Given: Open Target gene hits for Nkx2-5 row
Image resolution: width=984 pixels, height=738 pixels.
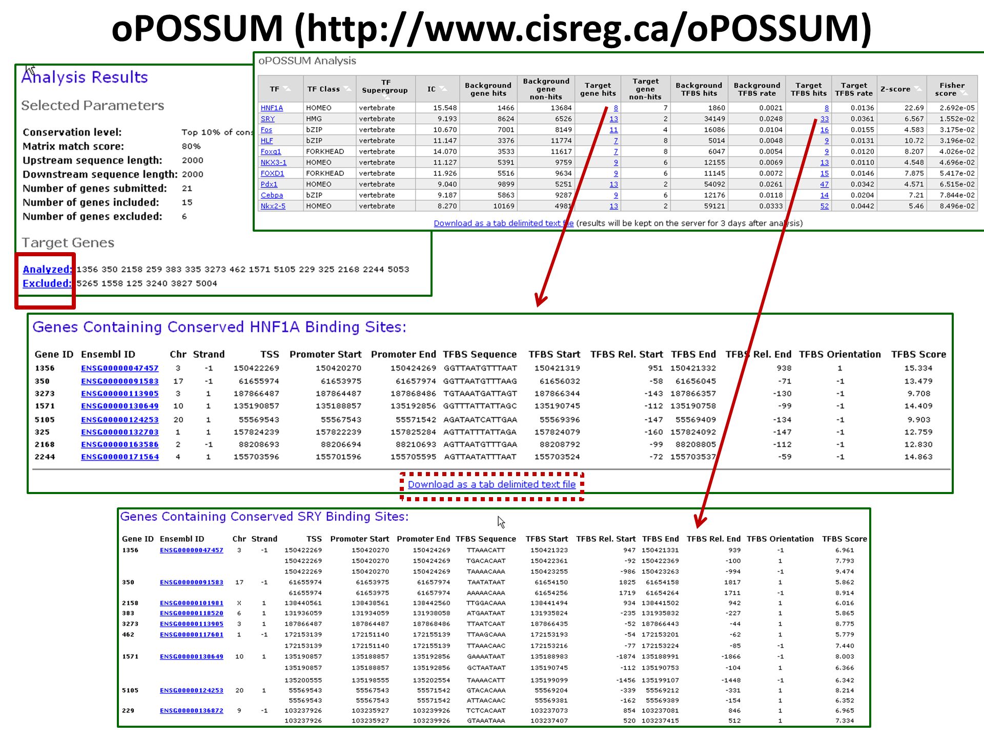Looking at the screenshot, I should coord(613,206).
